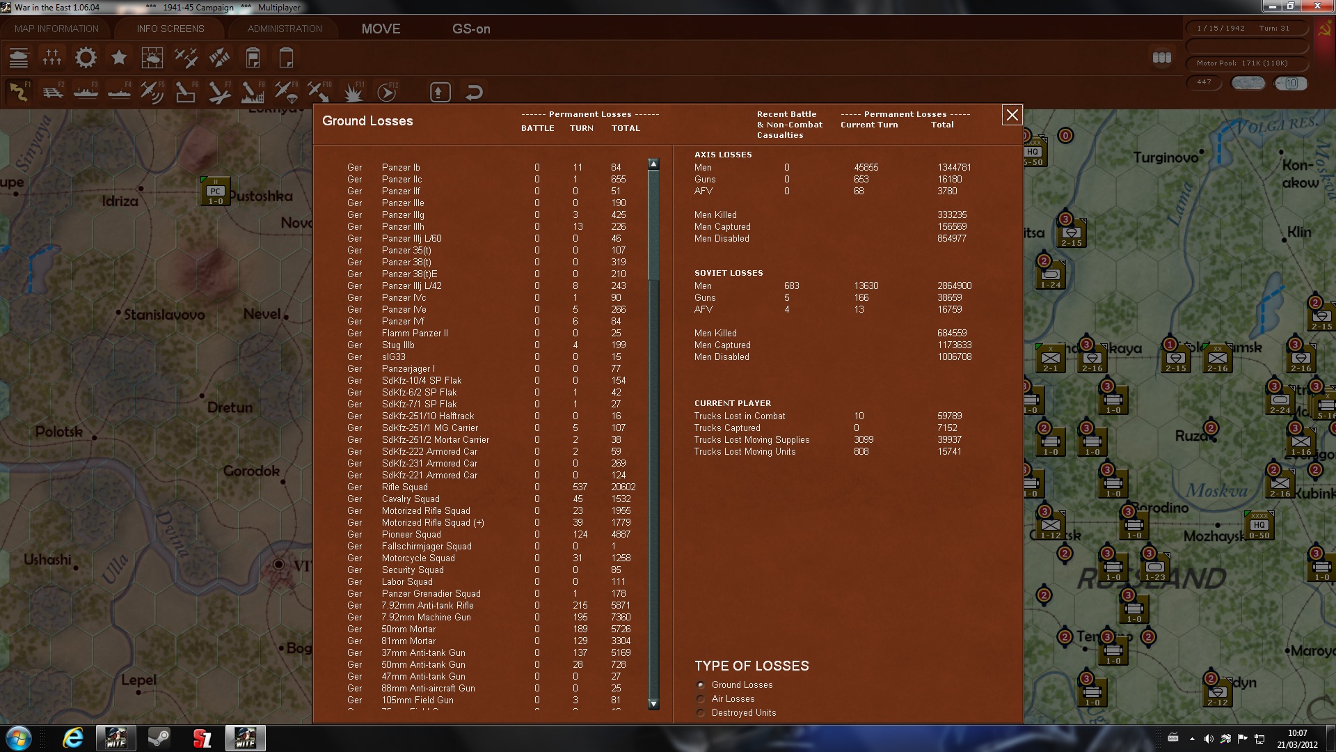Click the star victory screen icon
1336x752 pixels.
(x=119, y=58)
